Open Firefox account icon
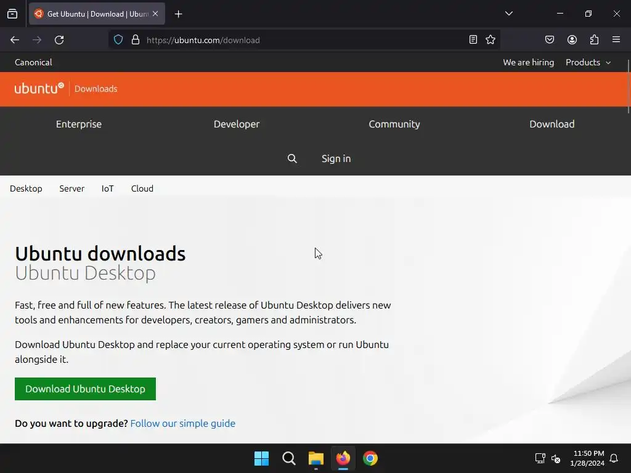 click(572, 39)
